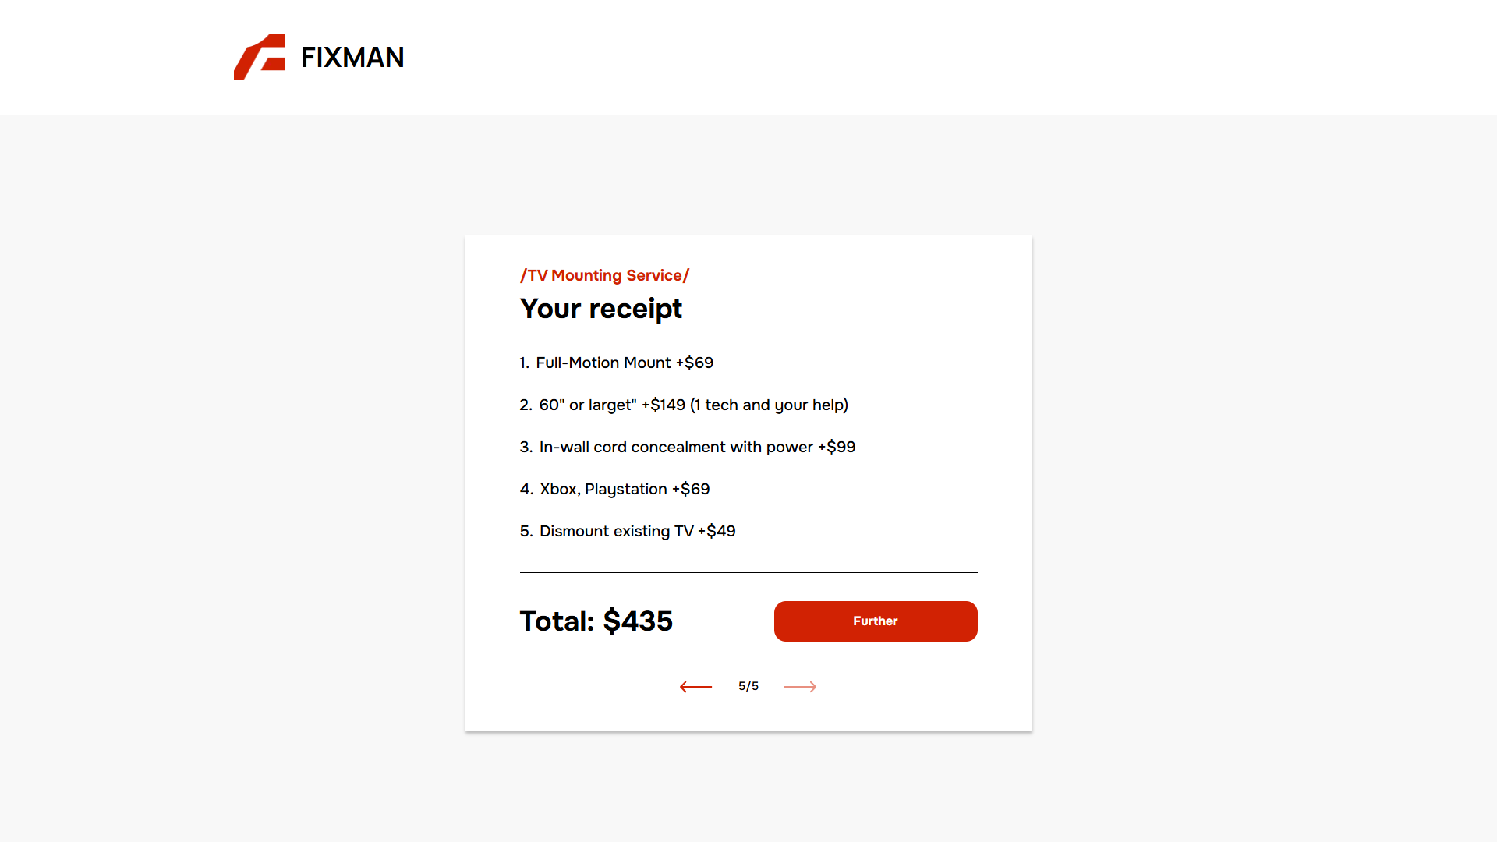
Task: Click the Total: $435 text
Action: [596, 621]
